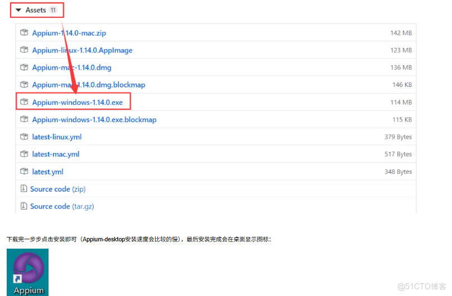Click the 136 MB size text

pyautogui.click(x=401, y=67)
